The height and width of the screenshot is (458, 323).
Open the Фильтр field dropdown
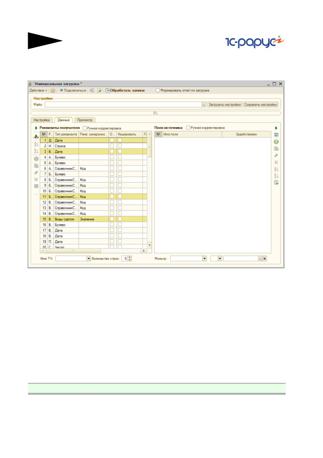click(205, 259)
